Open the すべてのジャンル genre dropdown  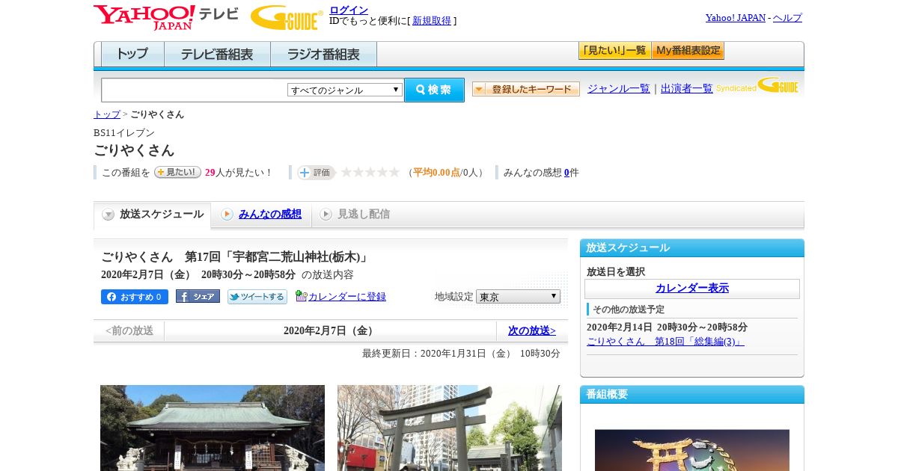[345, 90]
